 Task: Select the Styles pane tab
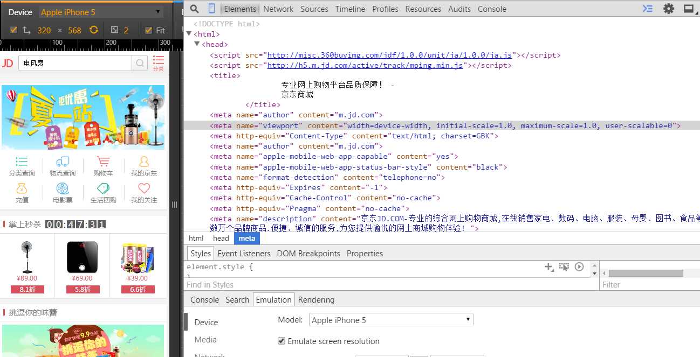(201, 253)
